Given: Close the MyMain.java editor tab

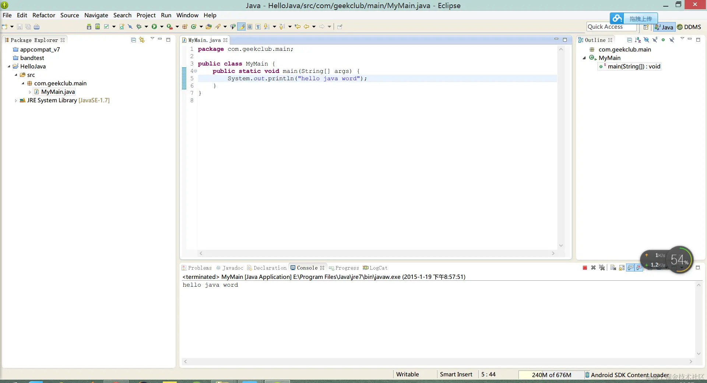Looking at the screenshot, I should click(225, 40).
